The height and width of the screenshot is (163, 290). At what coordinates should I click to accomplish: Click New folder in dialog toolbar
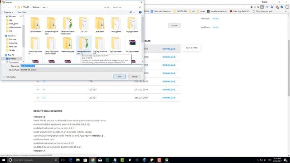coord(22,12)
